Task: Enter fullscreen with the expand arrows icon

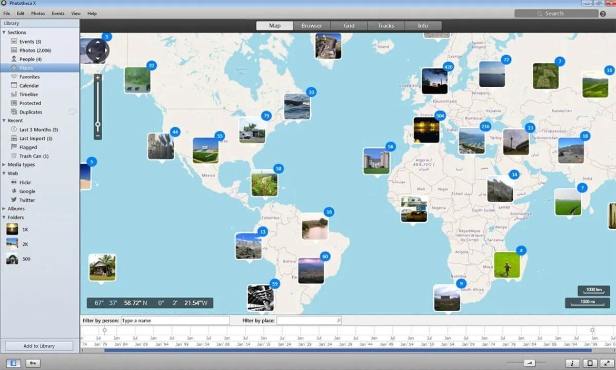Action: click(x=607, y=363)
